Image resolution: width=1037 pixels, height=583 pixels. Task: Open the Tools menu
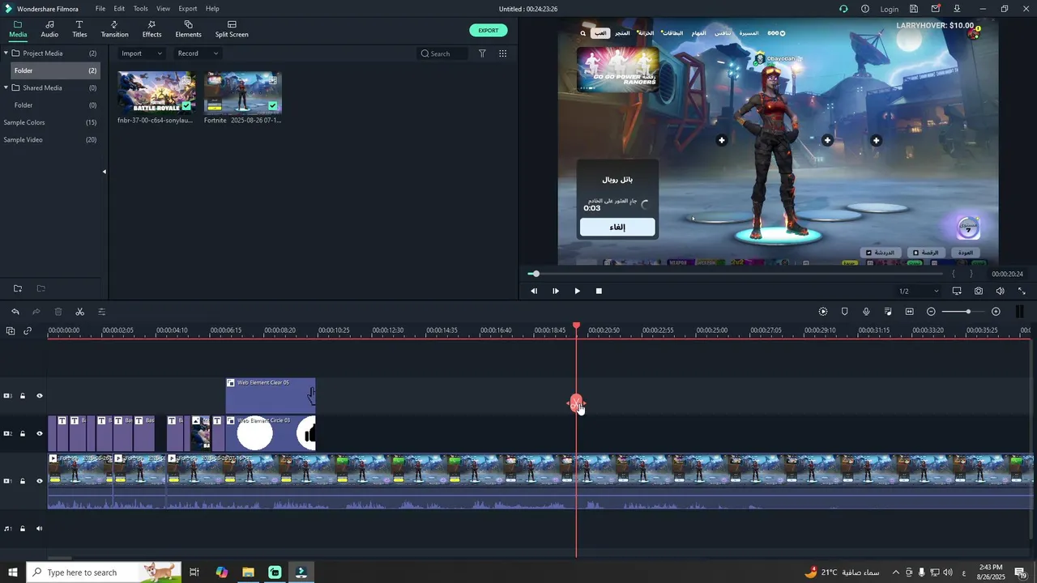(141, 9)
